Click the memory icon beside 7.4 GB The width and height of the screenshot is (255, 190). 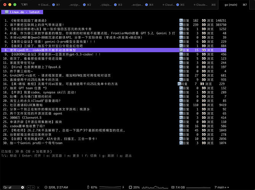pos(173,187)
